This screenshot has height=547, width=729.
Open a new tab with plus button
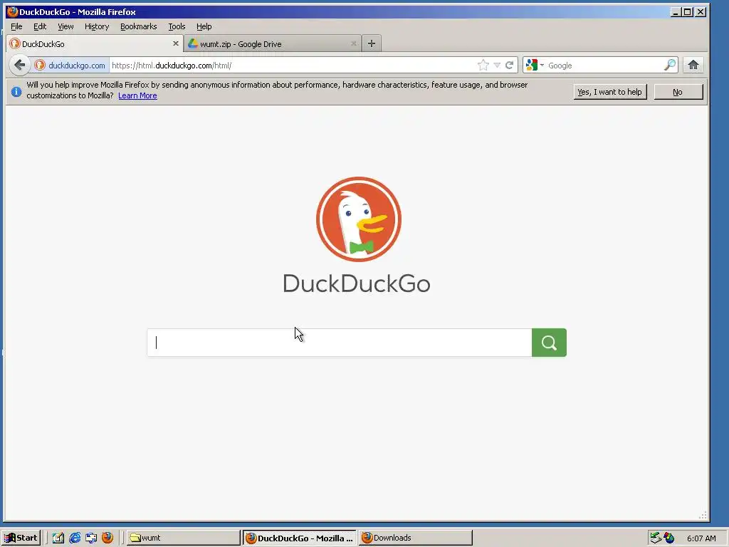371,43
